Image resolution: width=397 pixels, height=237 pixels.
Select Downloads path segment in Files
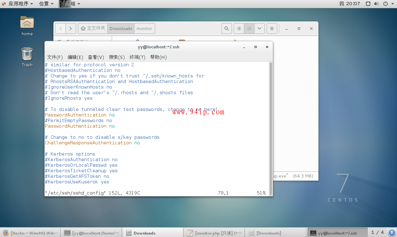(x=121, y=29)
